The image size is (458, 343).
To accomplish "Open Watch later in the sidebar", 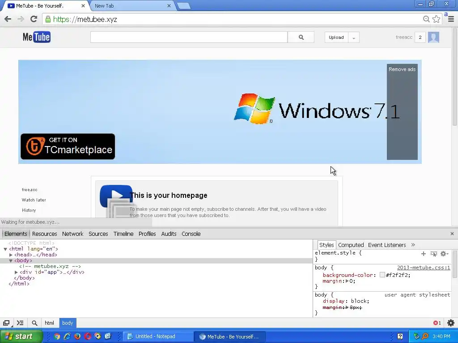I will (x=34, y=200).
